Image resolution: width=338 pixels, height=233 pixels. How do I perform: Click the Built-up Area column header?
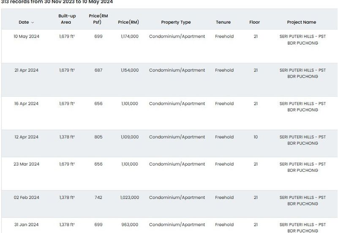point(67,19)
